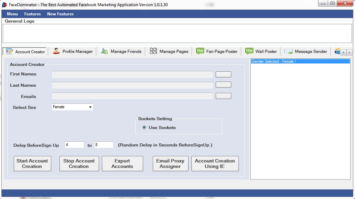Switch to the Fan Page Poster tab
Screen dimensions: 355x199
(217, 51)
